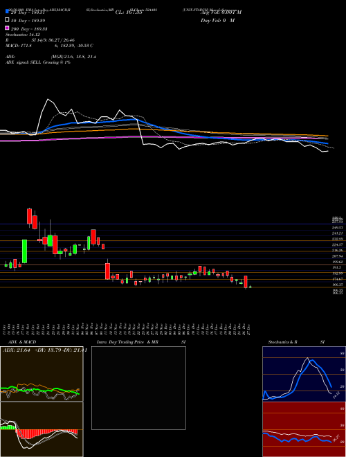This screenshot has width=346, height=457.
Task: Click the 249.53 price axis label
Action: click(337, 227)
